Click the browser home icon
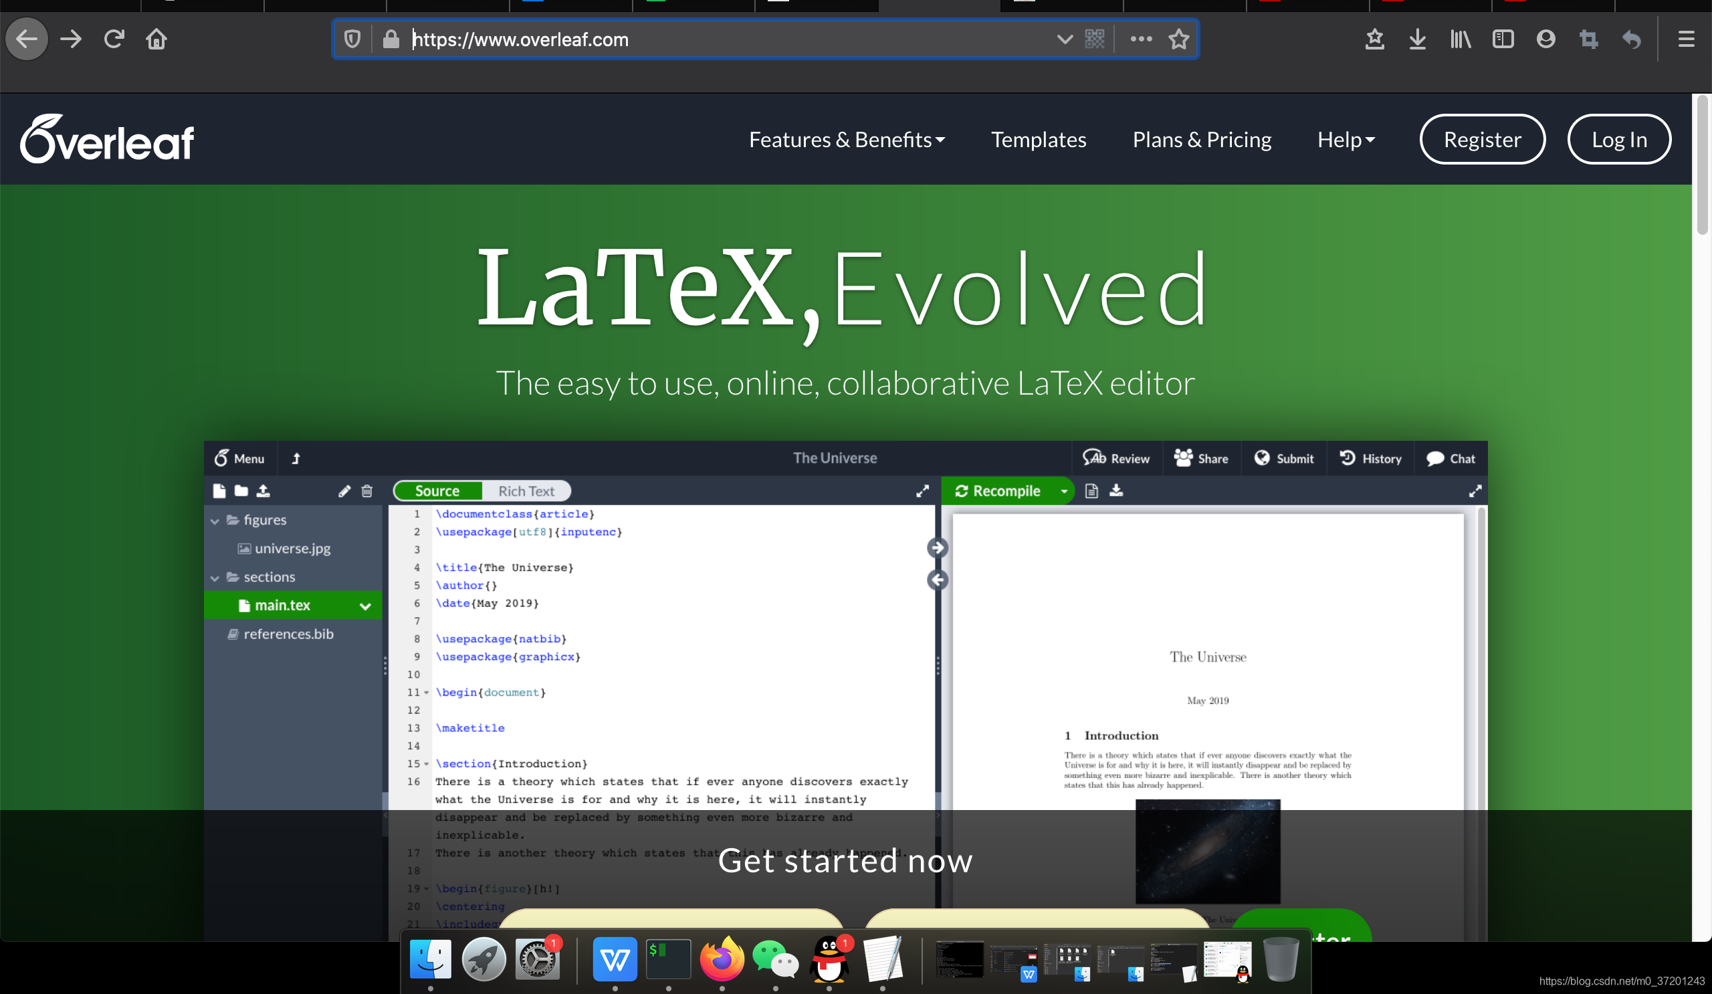This screenshot has width=1712, height=994. click(156, 39)
